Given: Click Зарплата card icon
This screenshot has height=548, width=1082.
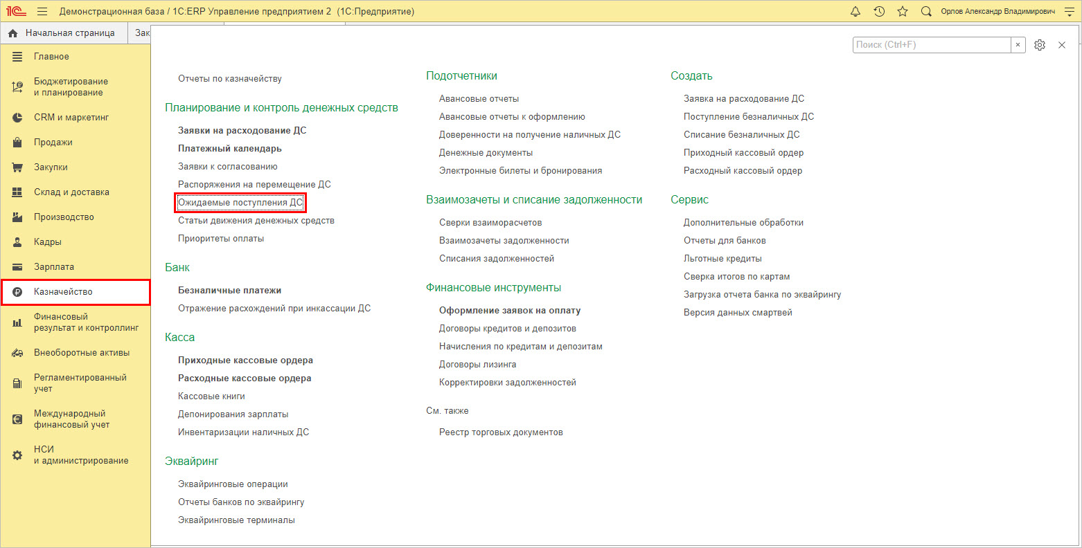Looking at the screenshot, I should pos(18,267).
